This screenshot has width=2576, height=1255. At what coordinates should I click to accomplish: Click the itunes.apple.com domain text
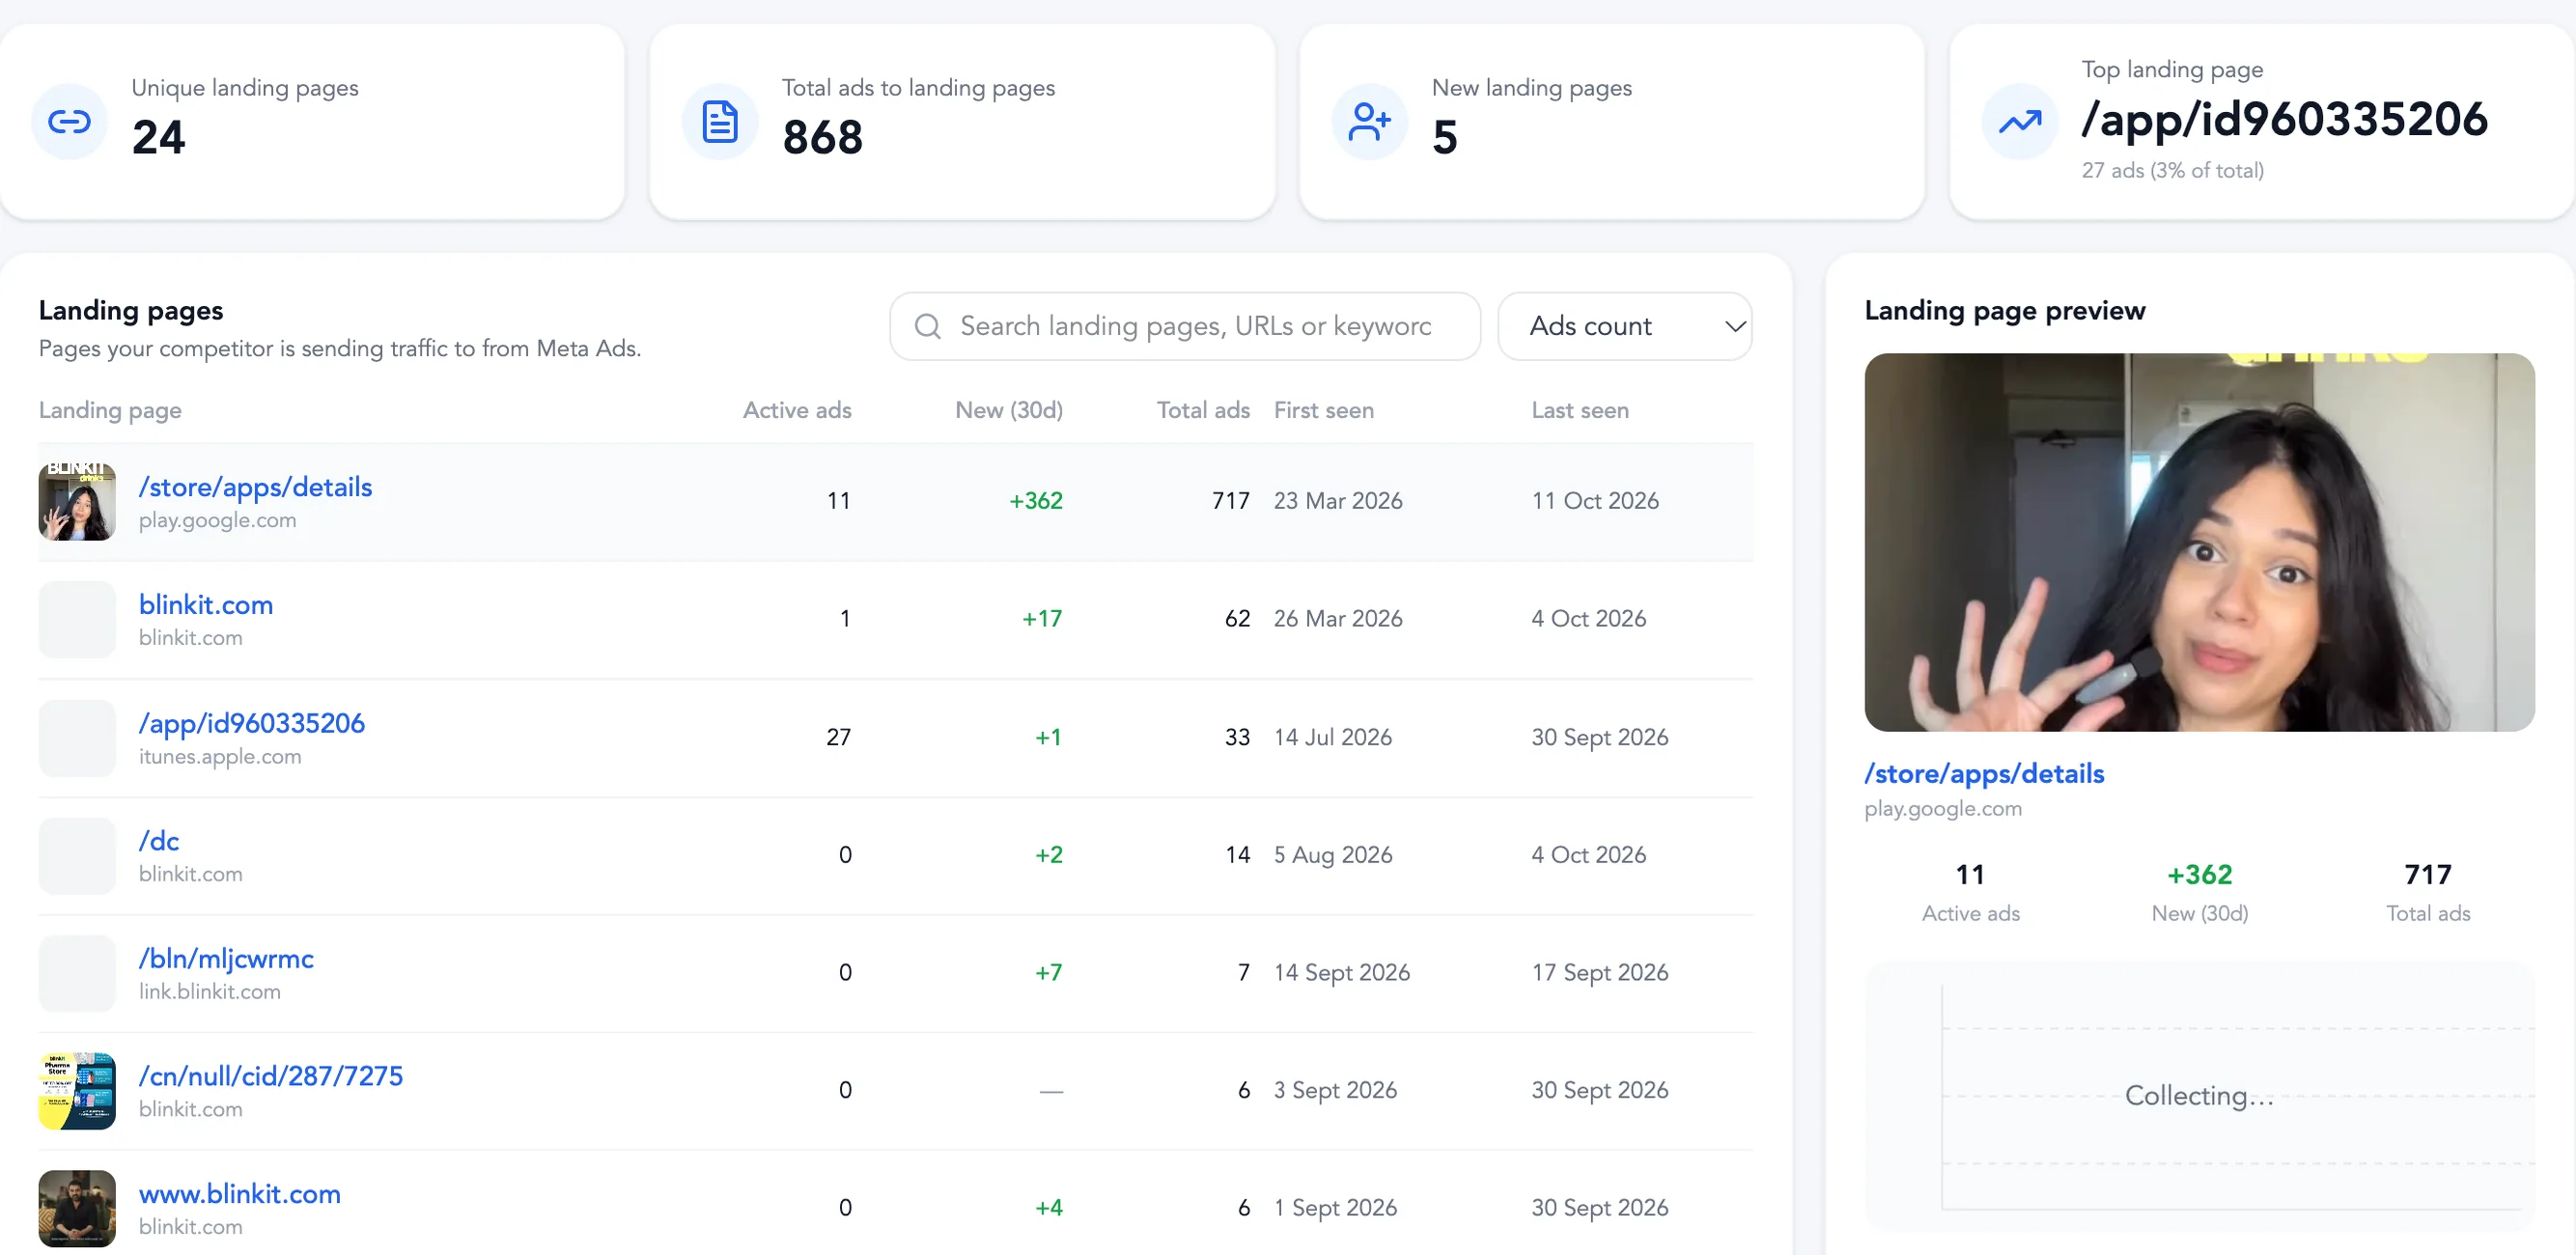[220, 757]
